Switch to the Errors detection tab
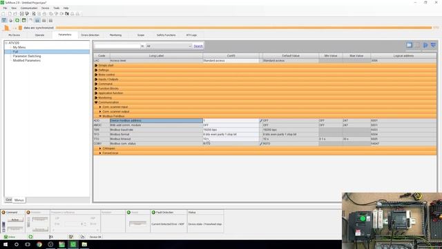 coord(90,35)
